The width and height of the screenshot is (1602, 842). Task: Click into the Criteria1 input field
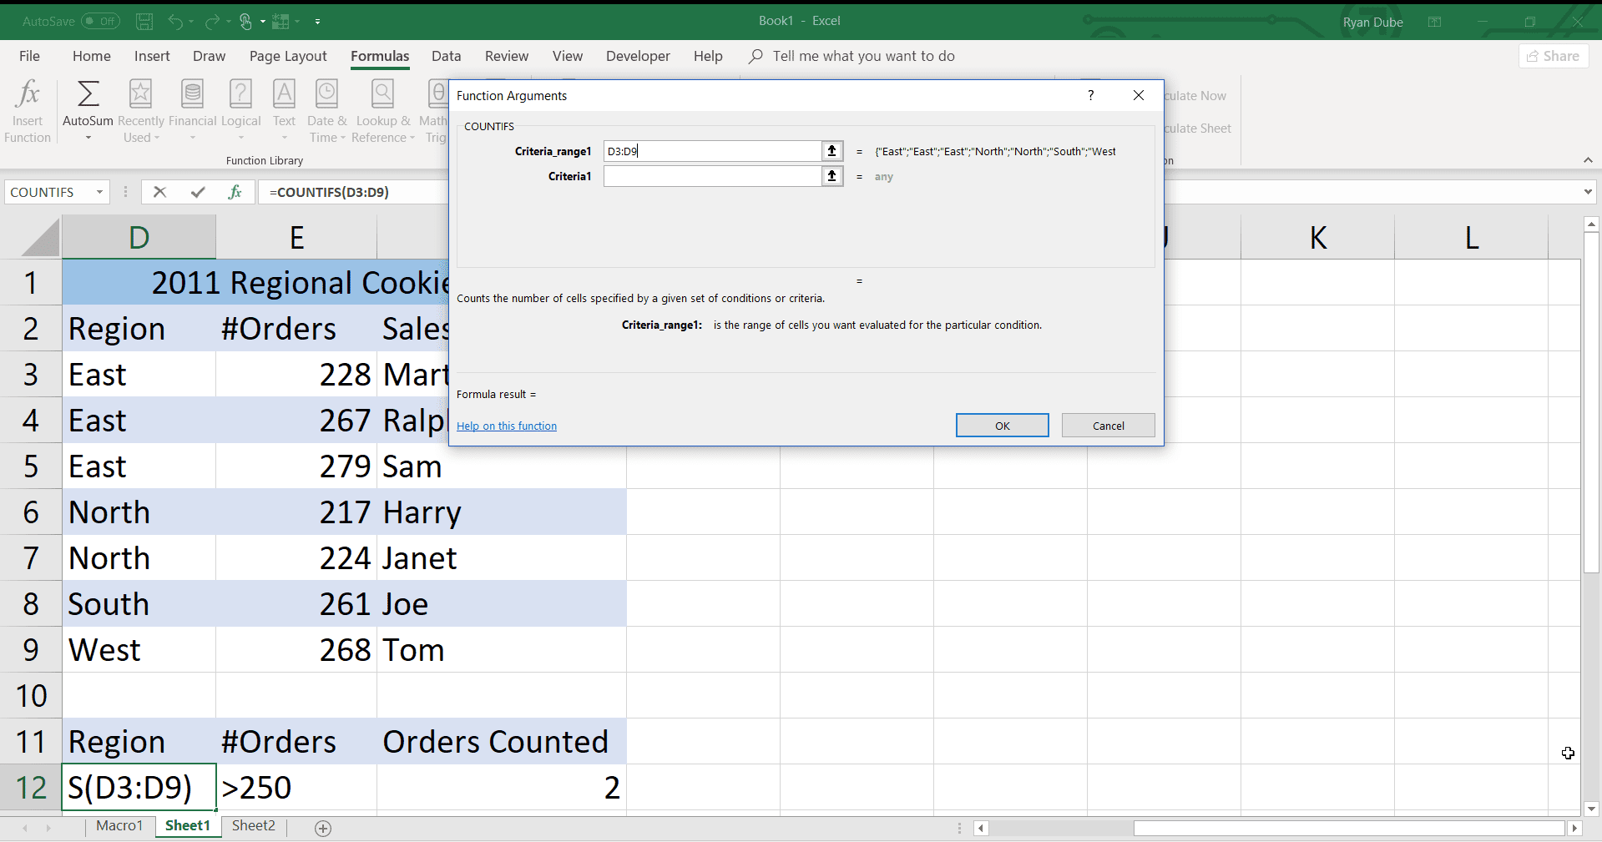point(712,176)
